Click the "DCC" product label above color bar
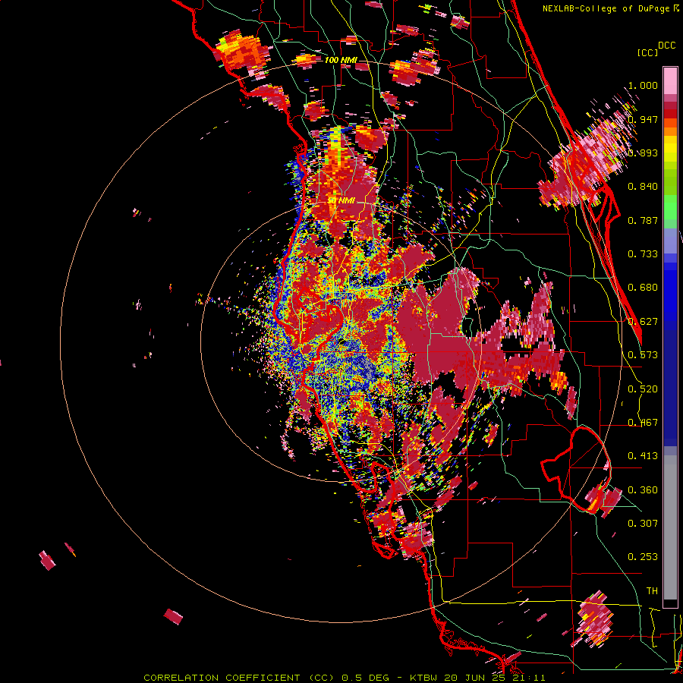 (667, 46)
